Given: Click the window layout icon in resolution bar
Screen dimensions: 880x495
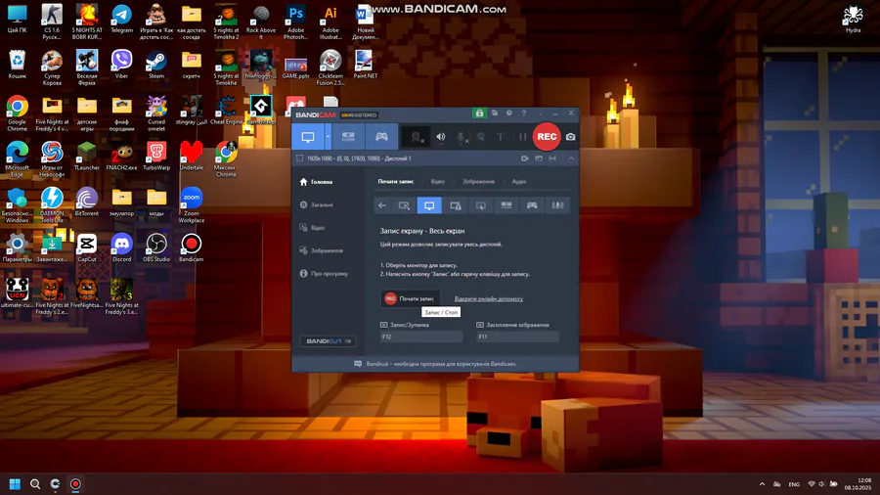Looking at the screenshot, I should click(x=539, y=158).
